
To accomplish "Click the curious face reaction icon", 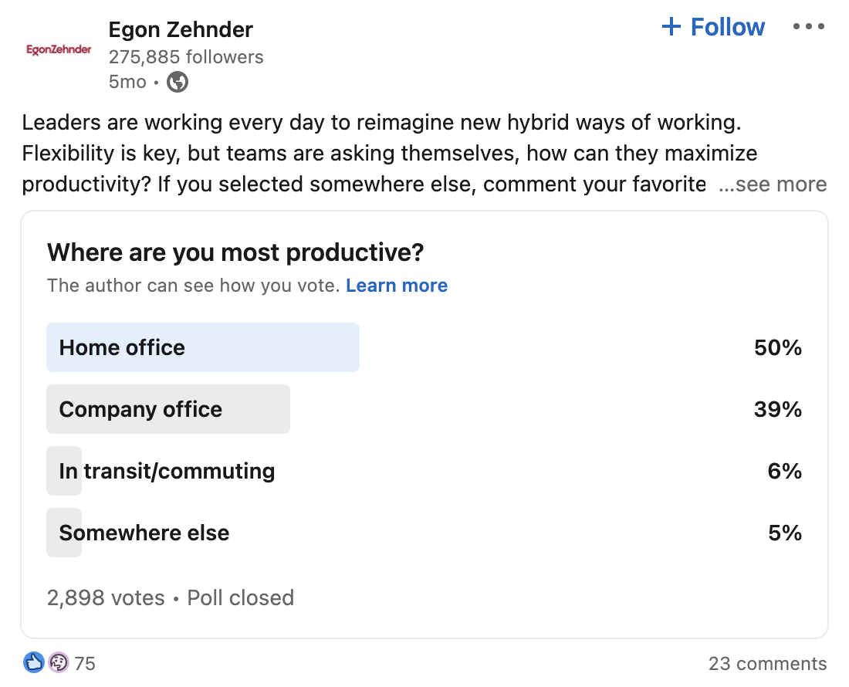I will (59, 662).
